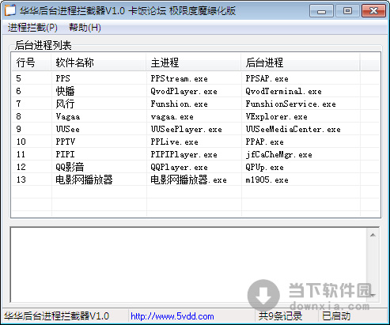Image resolution: width=390 pixels, height=325 pixels.
Task: Click row number 6 cell
Action: 18,91
